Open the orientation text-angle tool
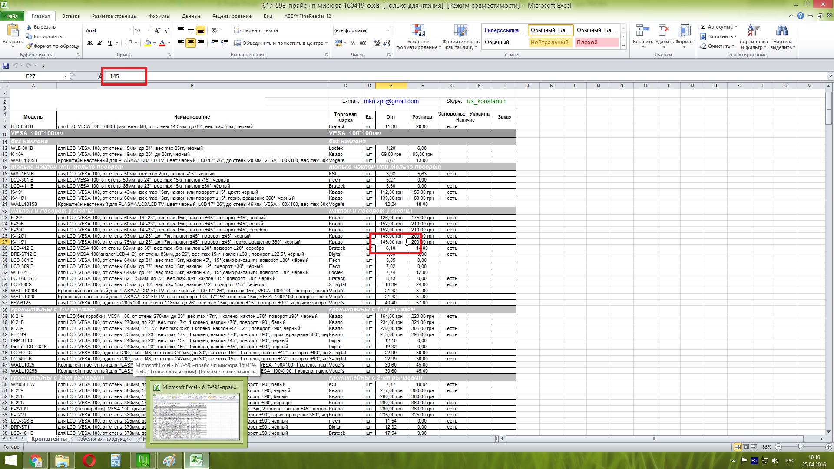Viewport: 834px width, 469px height. click(x=216, y=30)
